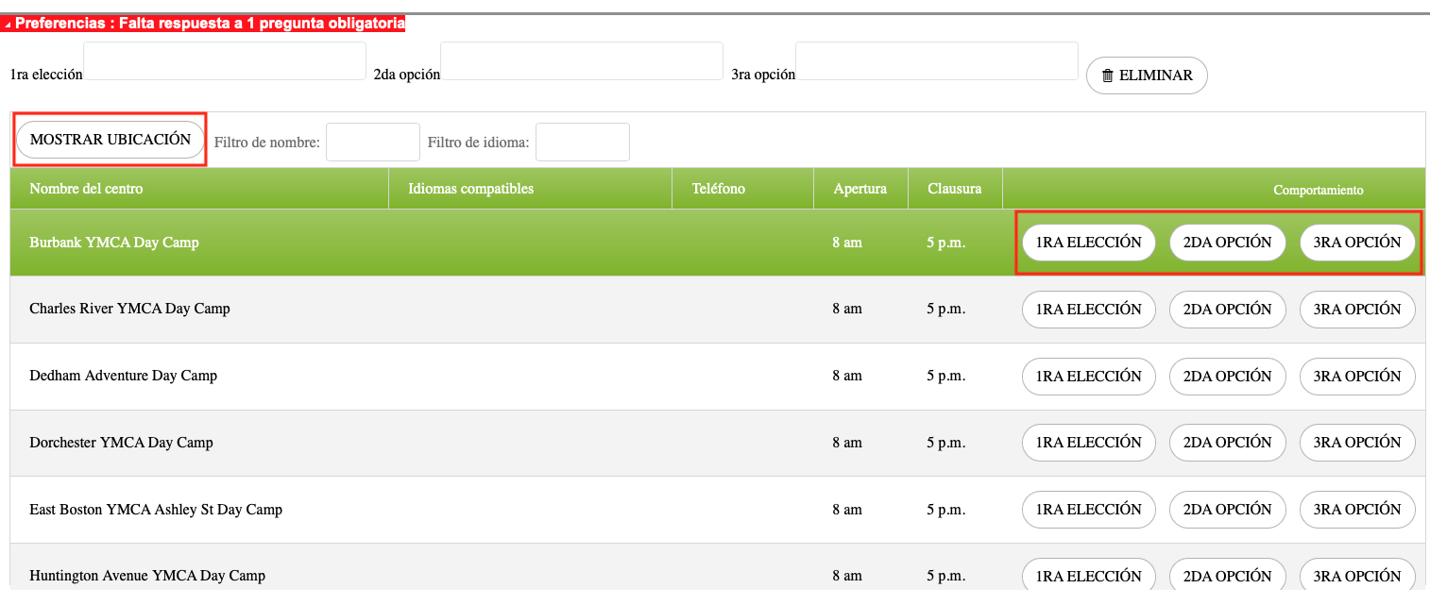Choose 3RA OPCIÓN for East Boston YMCA
Viewport: 1430px width, 605px height.
pos(1358,510)
